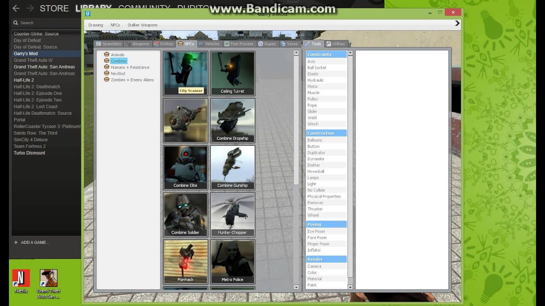Select the Winch tool
This screenshot has height=306, width=545.
click(x=326, y=124)
